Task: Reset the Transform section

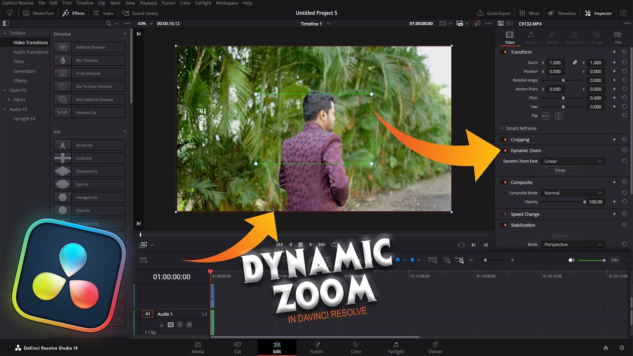Action: tap(625, 52)
